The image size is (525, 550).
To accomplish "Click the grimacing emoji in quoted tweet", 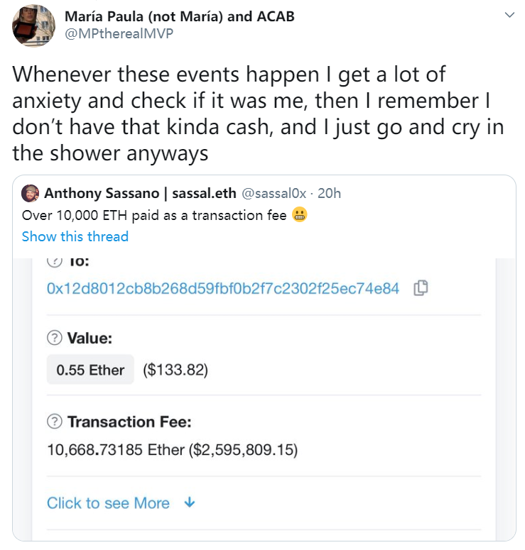I will (300, 215).
